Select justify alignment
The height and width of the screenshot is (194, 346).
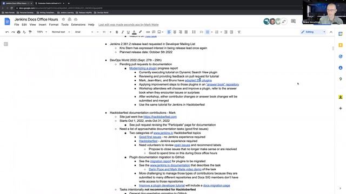click(x=186, y=32)
